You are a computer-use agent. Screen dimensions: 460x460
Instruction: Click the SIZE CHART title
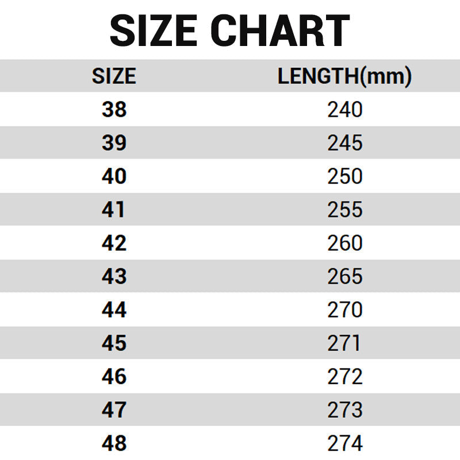pos(229,30)
